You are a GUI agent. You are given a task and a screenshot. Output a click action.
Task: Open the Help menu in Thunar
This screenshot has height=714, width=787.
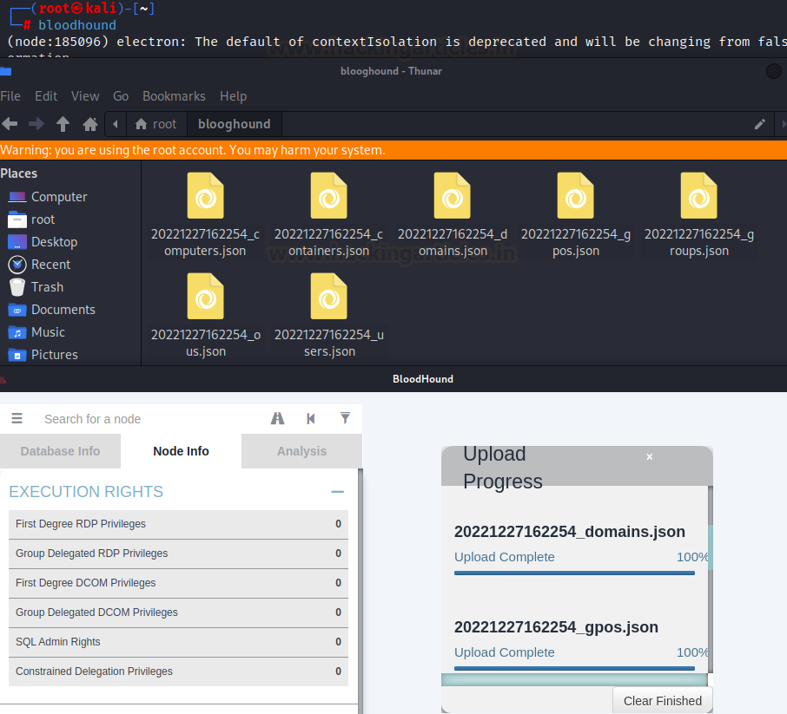click(x=234, y=96)
